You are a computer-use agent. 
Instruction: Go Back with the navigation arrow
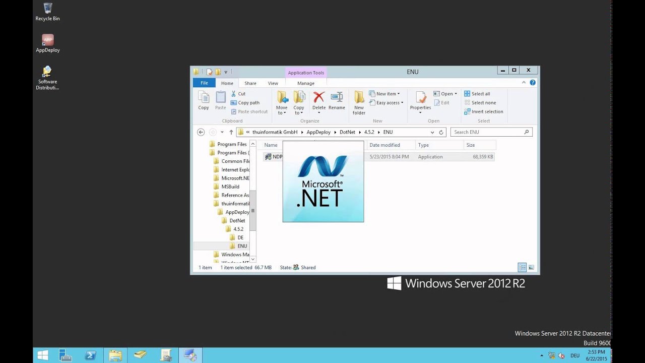(201, 132)
